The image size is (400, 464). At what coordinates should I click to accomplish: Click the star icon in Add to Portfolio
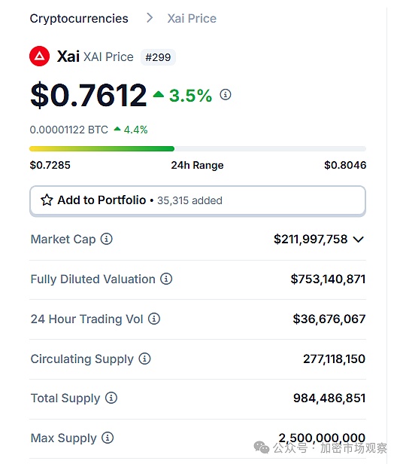pyautogui.click(x=47, y=200)
